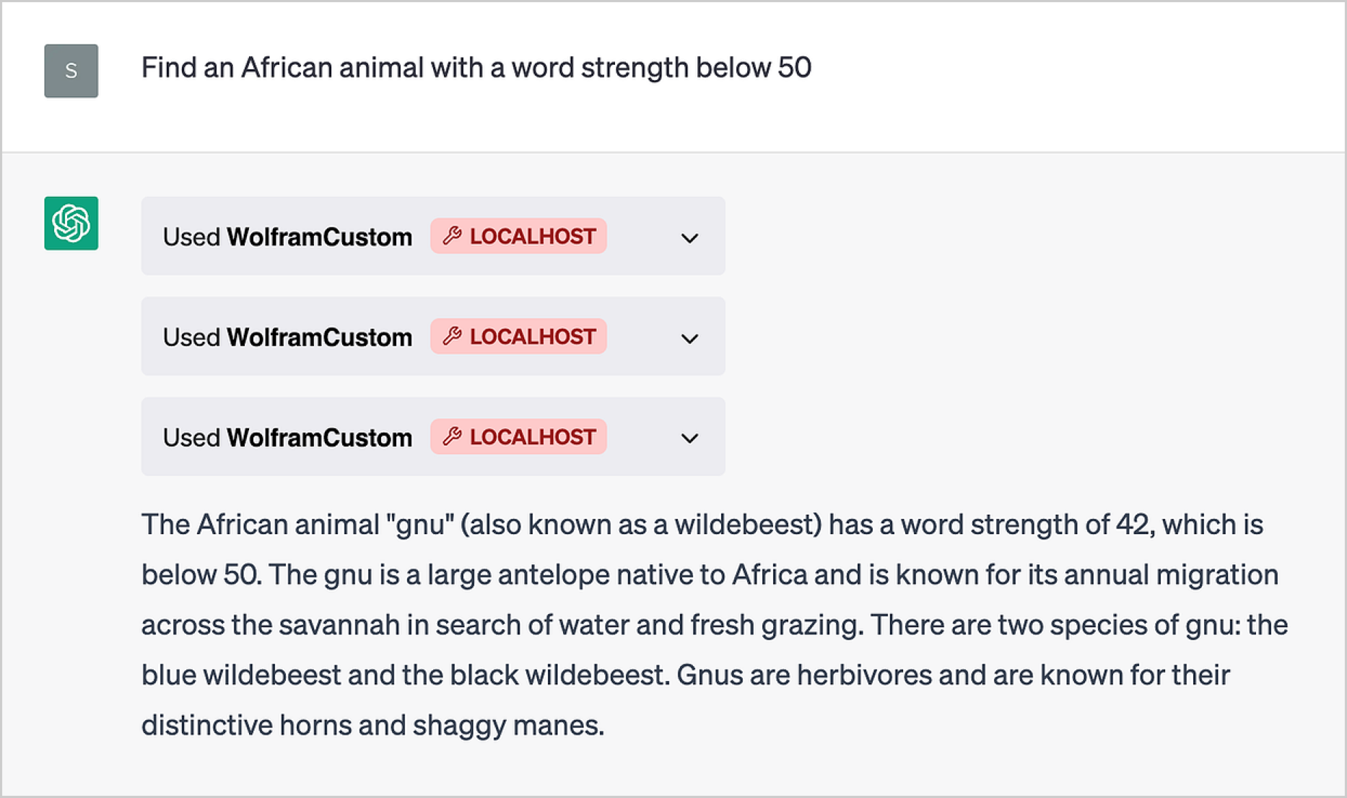The image size is (1347, 798).
Task: Expand the third WolframCustom call chevron
Action: pyautogui.click(x=689, y=438)
